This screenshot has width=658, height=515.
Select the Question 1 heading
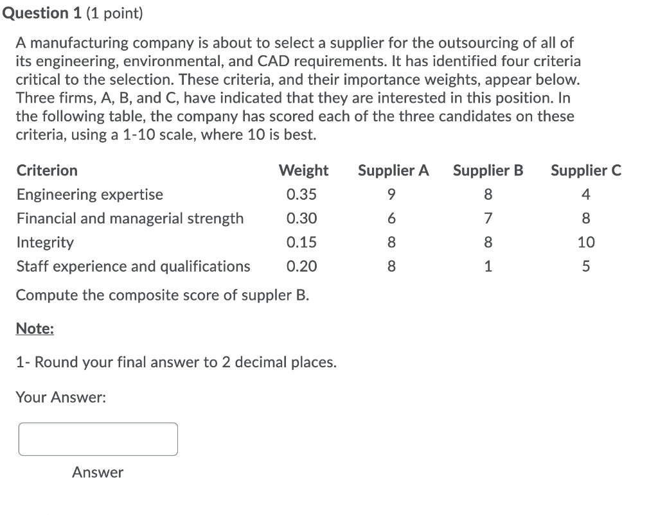[40, 12]
